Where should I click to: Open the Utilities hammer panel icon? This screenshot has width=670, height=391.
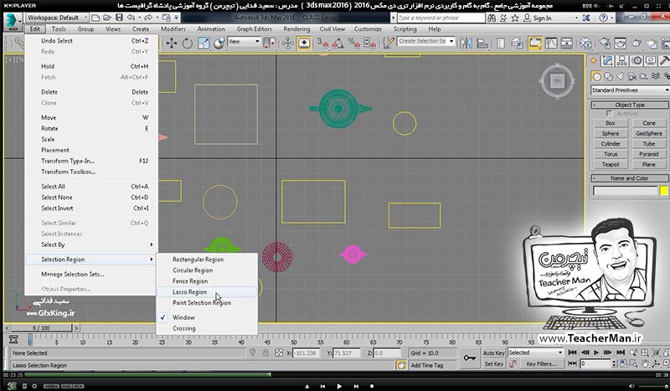click(664, 60)
